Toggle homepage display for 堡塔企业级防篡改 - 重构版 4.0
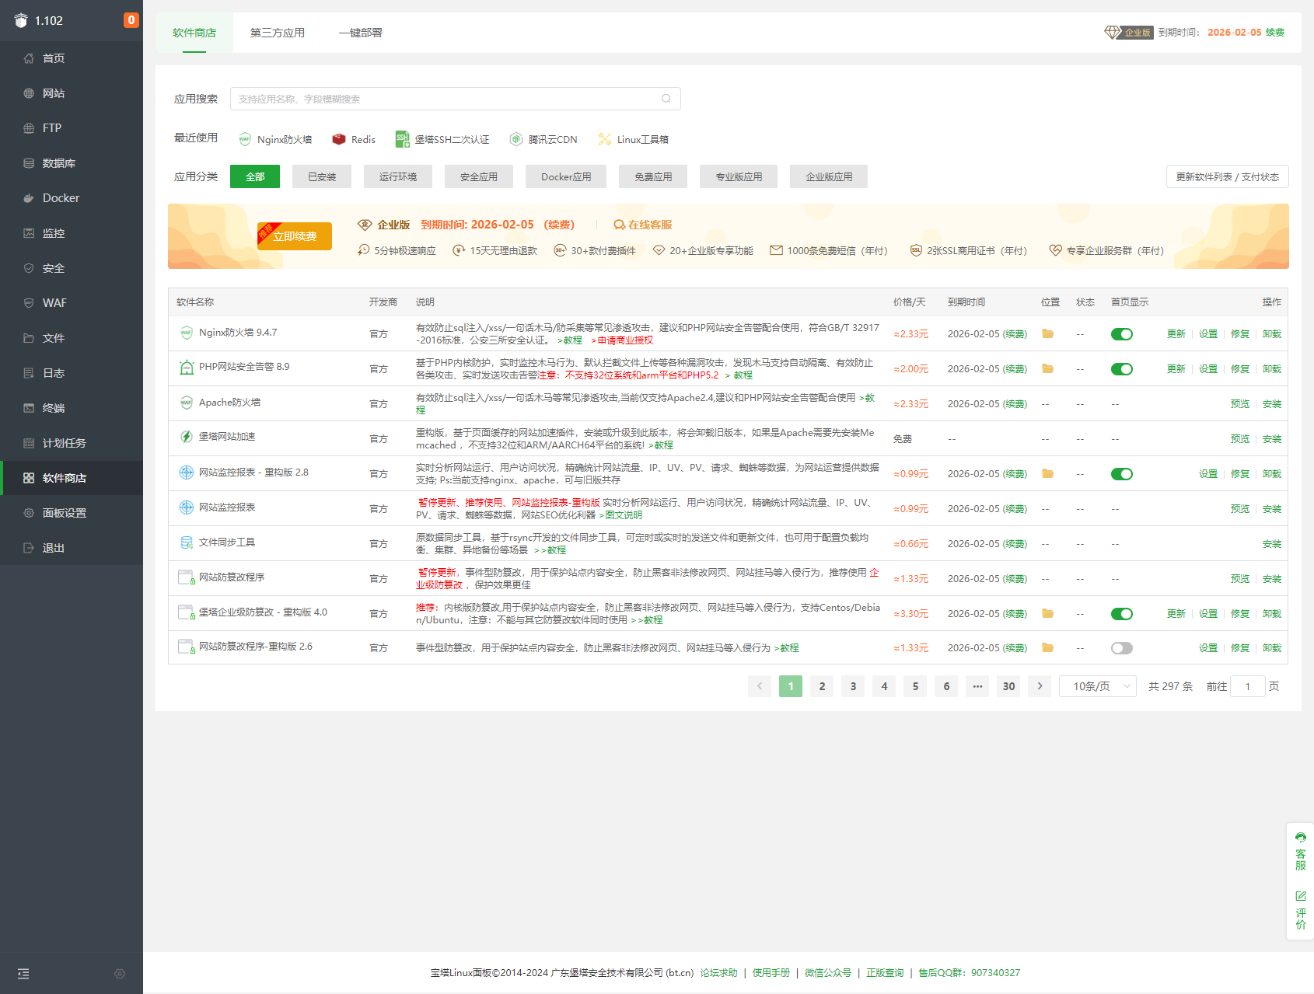Viewport: 1314px width, 994px height. [x=1122, y=614]
